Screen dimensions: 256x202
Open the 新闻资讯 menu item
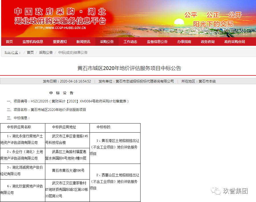84,41
